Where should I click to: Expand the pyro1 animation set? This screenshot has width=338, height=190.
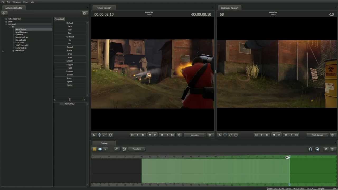point(6,22)
